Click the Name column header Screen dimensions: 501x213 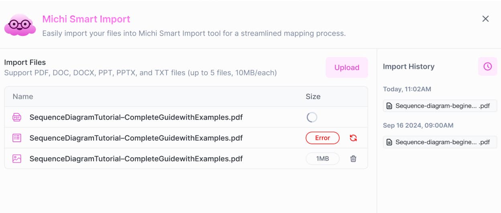[x=23, y=96]
